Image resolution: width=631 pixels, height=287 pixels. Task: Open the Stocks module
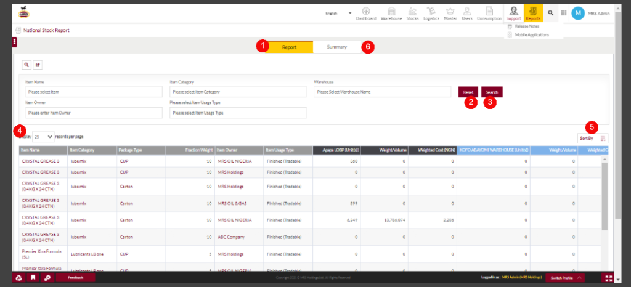(x=412, y=14)
